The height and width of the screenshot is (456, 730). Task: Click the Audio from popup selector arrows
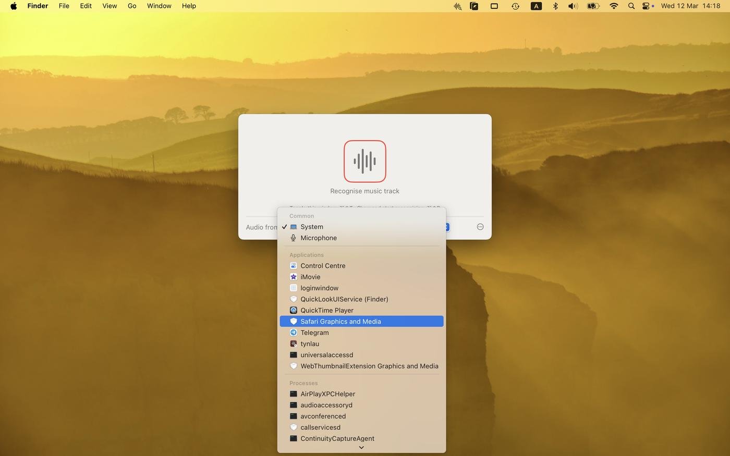pos(447,227)
